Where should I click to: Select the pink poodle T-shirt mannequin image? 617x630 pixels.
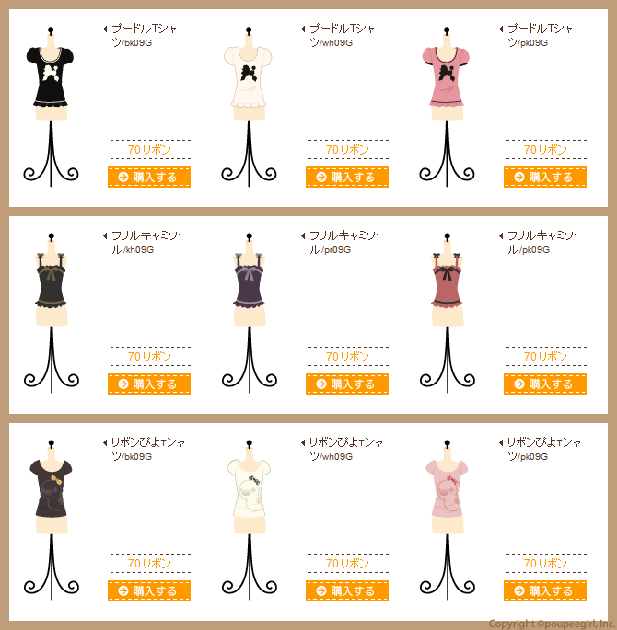point(447,107)
